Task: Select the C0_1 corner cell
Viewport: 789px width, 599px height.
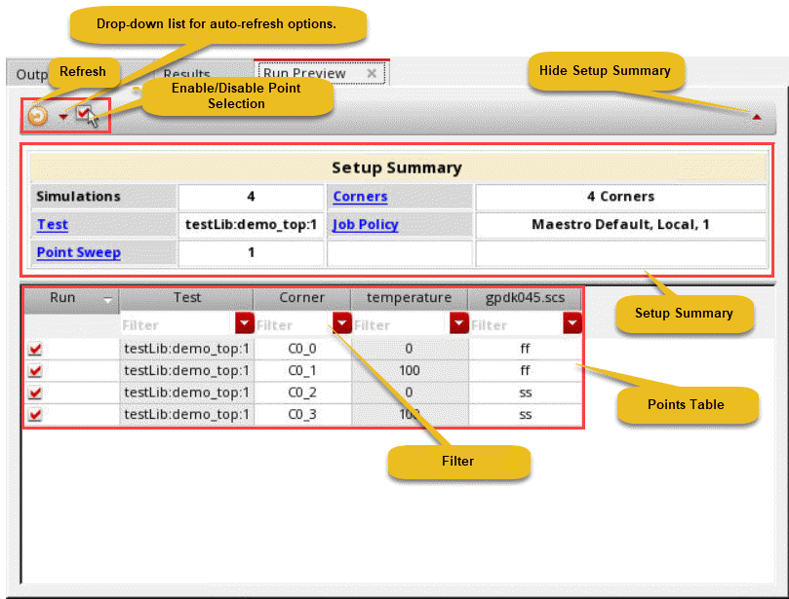Action: [x=302, y=371]
